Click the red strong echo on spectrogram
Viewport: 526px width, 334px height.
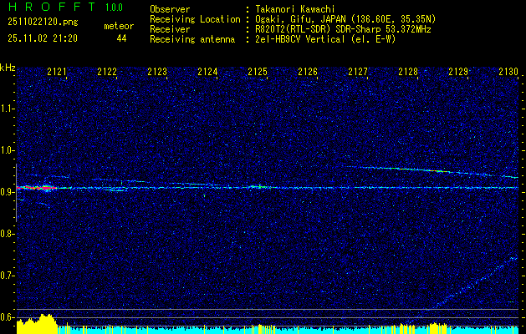tap(39, 188)
